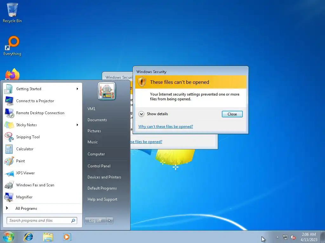Open Pictures from the Start menu
325x243 pixels.
(94, 131)
